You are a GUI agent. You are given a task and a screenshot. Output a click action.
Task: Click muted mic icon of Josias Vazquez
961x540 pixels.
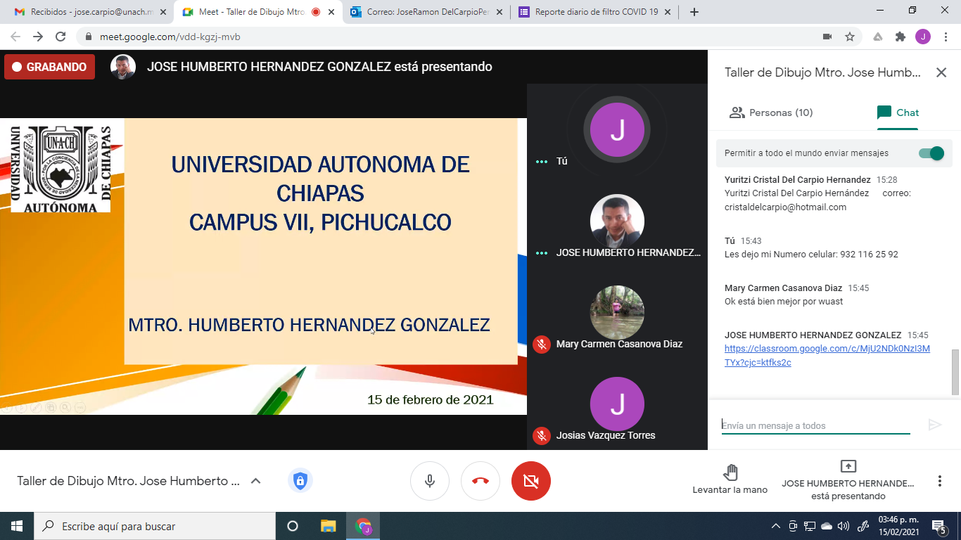tap(542, 435)
